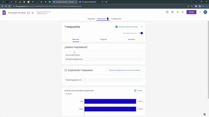Viewport: 209px width, 117px height.
Task: Select the Respuestas tab
Action: tap(103, 19)
